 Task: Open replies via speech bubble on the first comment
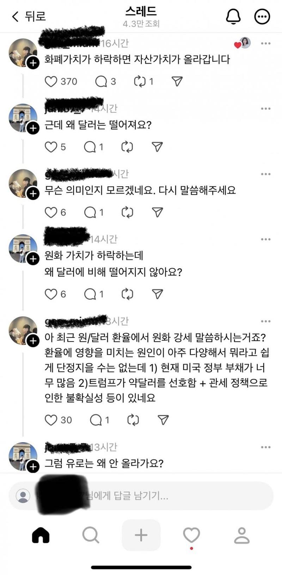coord(102,81)
